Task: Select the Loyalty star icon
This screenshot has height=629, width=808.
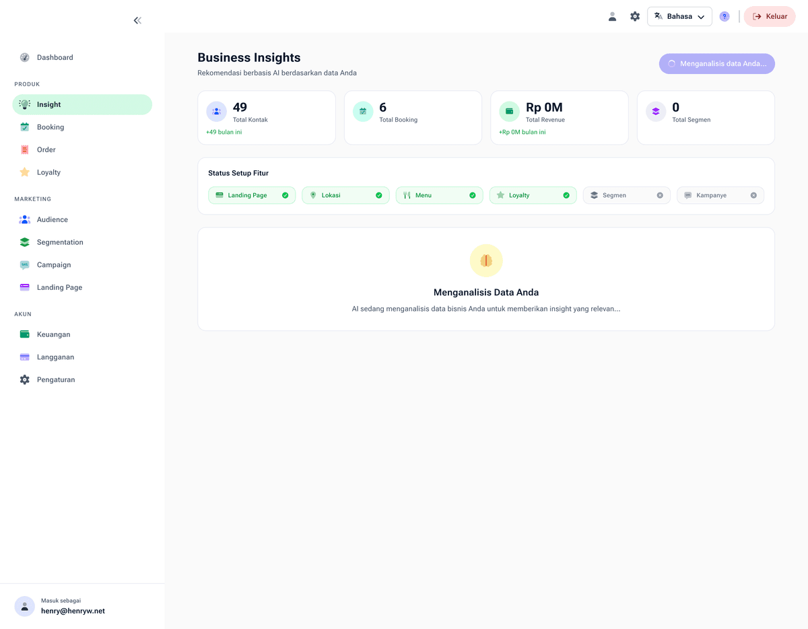Action: pos(25,172)
